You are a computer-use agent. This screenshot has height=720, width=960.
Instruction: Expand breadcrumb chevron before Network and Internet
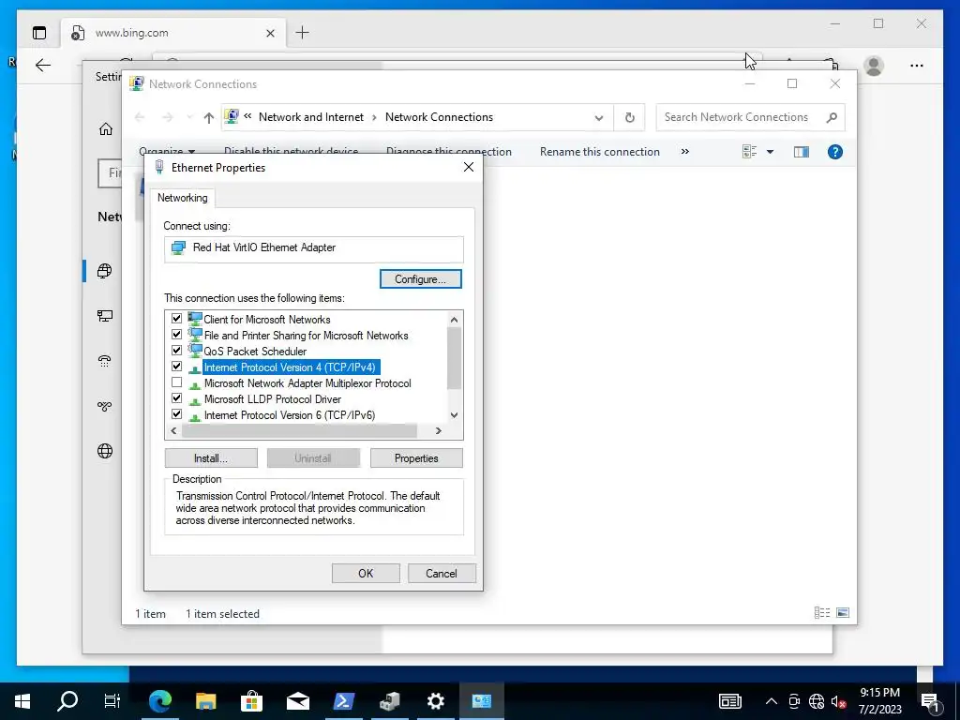[x=247, y=116]
